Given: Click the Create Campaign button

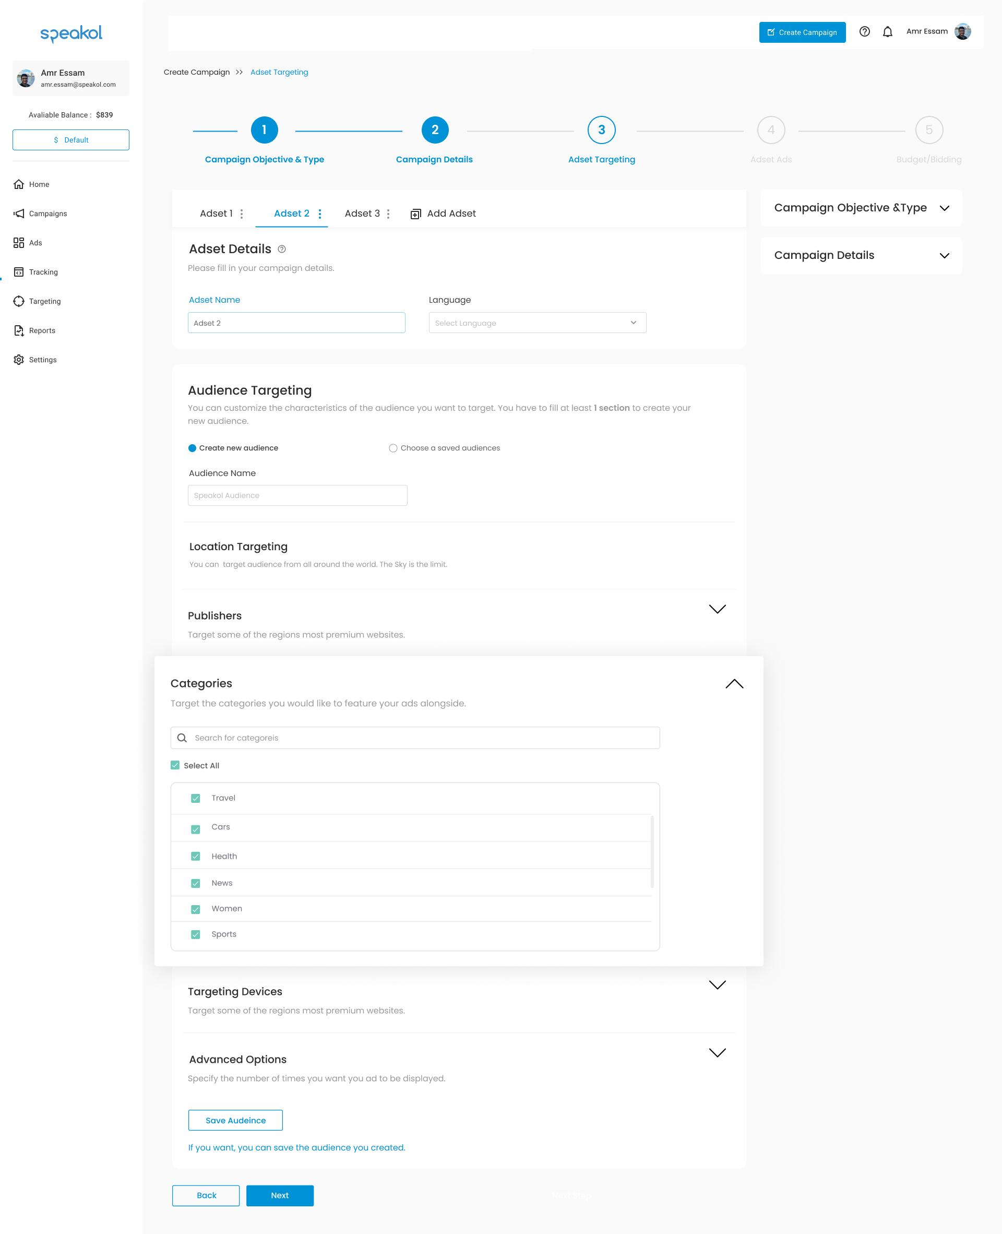Looking at the screenshot, I should [x=802, y=32].
